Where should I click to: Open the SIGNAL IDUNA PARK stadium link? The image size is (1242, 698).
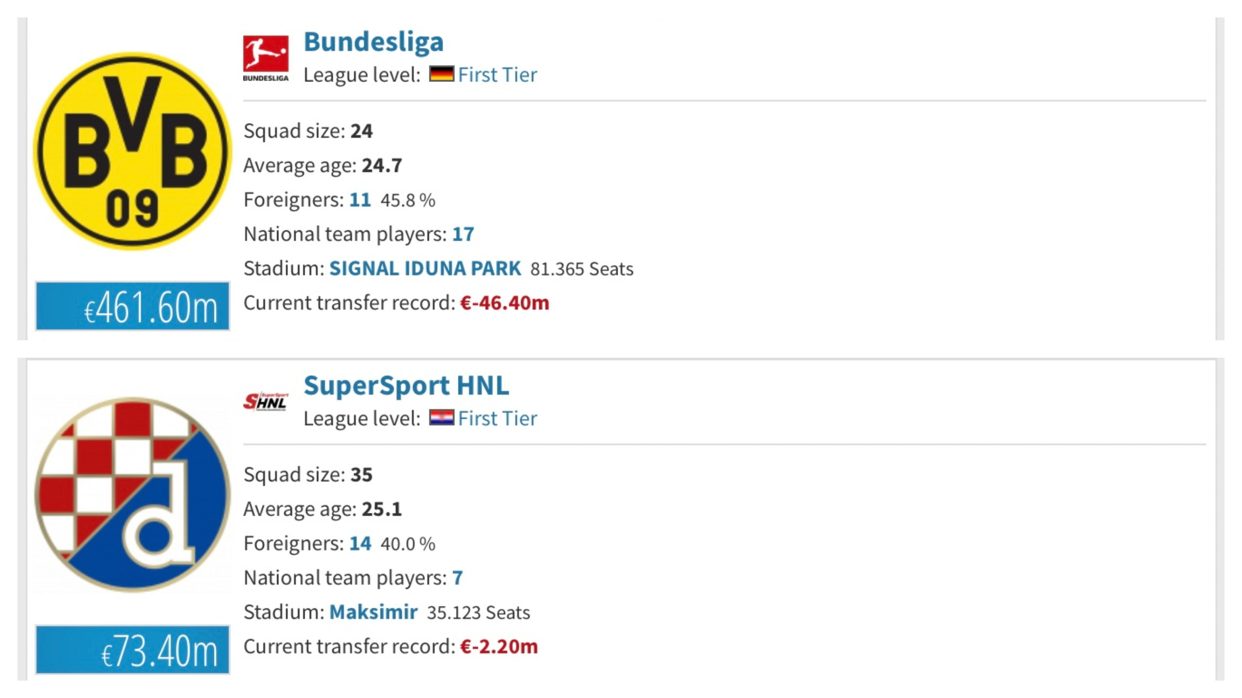[x=425, y=269]
